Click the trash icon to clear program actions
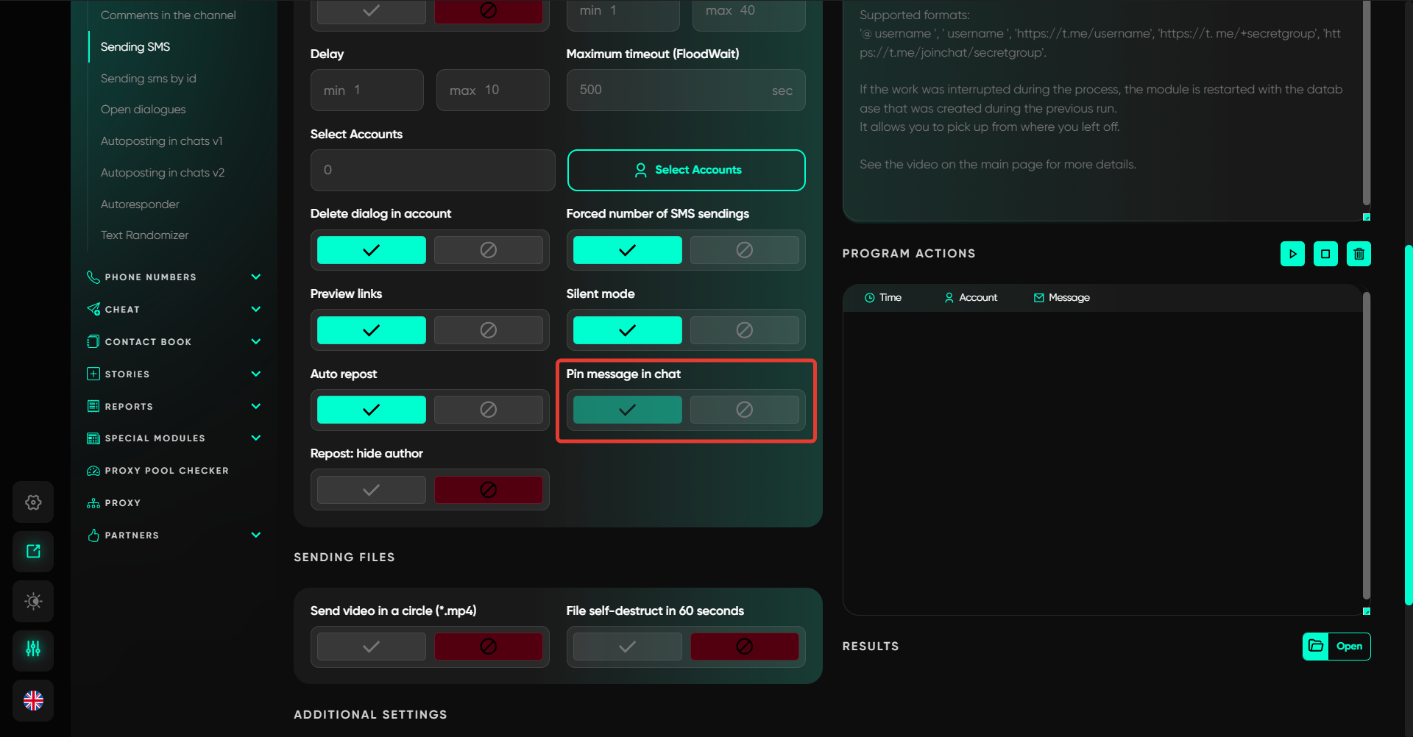This screenshot has height=737, width=1413. (x=1359, y=254)
